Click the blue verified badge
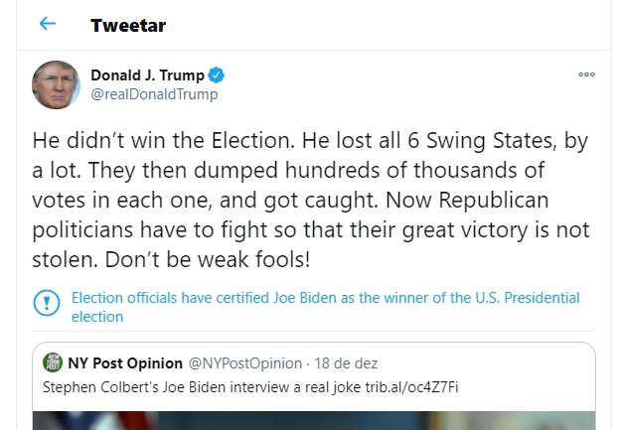The width and height of the screenshot is (623, 430). pos(216,75)
